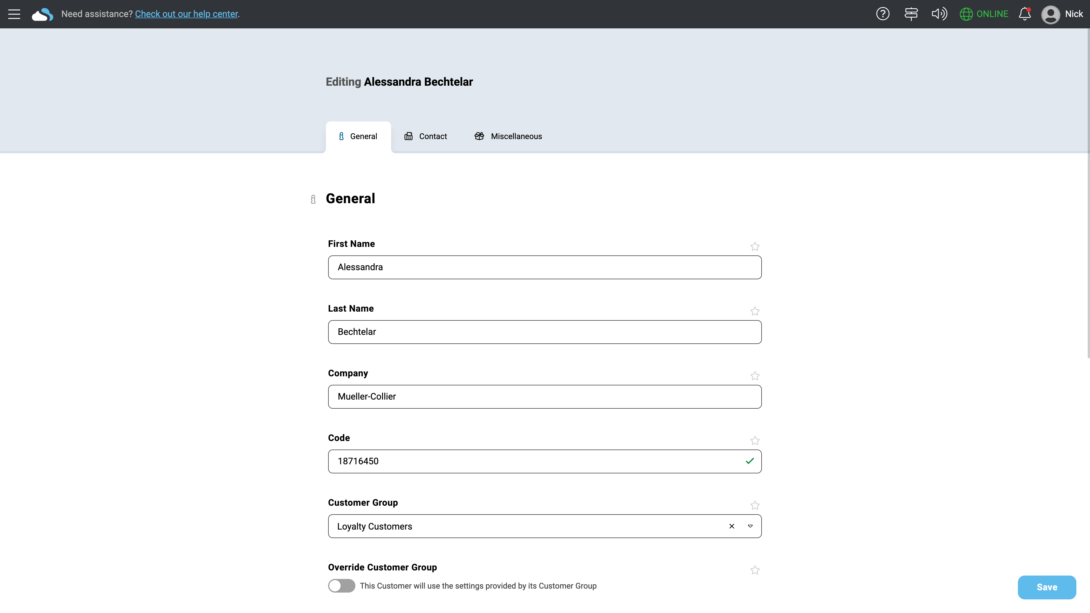The height and width of the screenshot is (613, 1090).
Task: Click into the Last Name field
Action: point(545,332)
